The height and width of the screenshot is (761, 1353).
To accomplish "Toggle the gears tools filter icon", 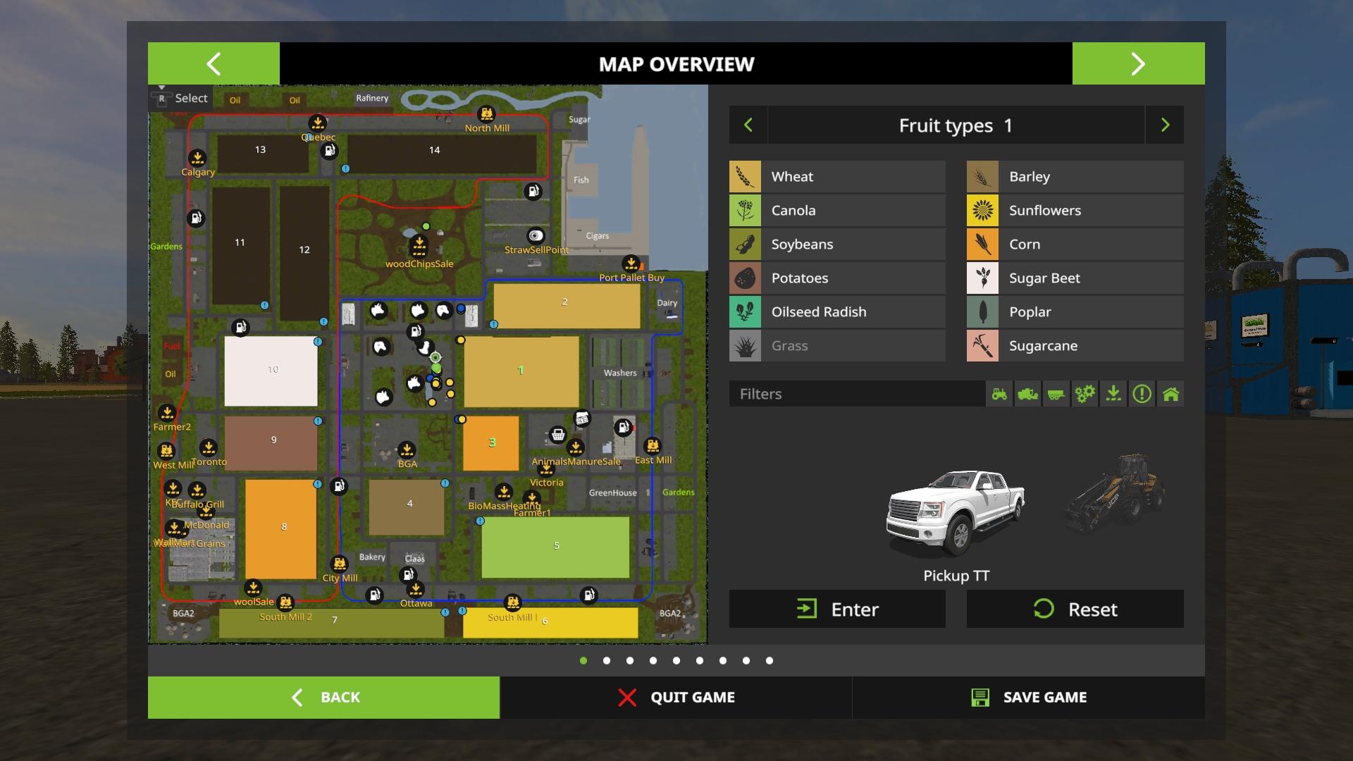I will point(1085,394).
